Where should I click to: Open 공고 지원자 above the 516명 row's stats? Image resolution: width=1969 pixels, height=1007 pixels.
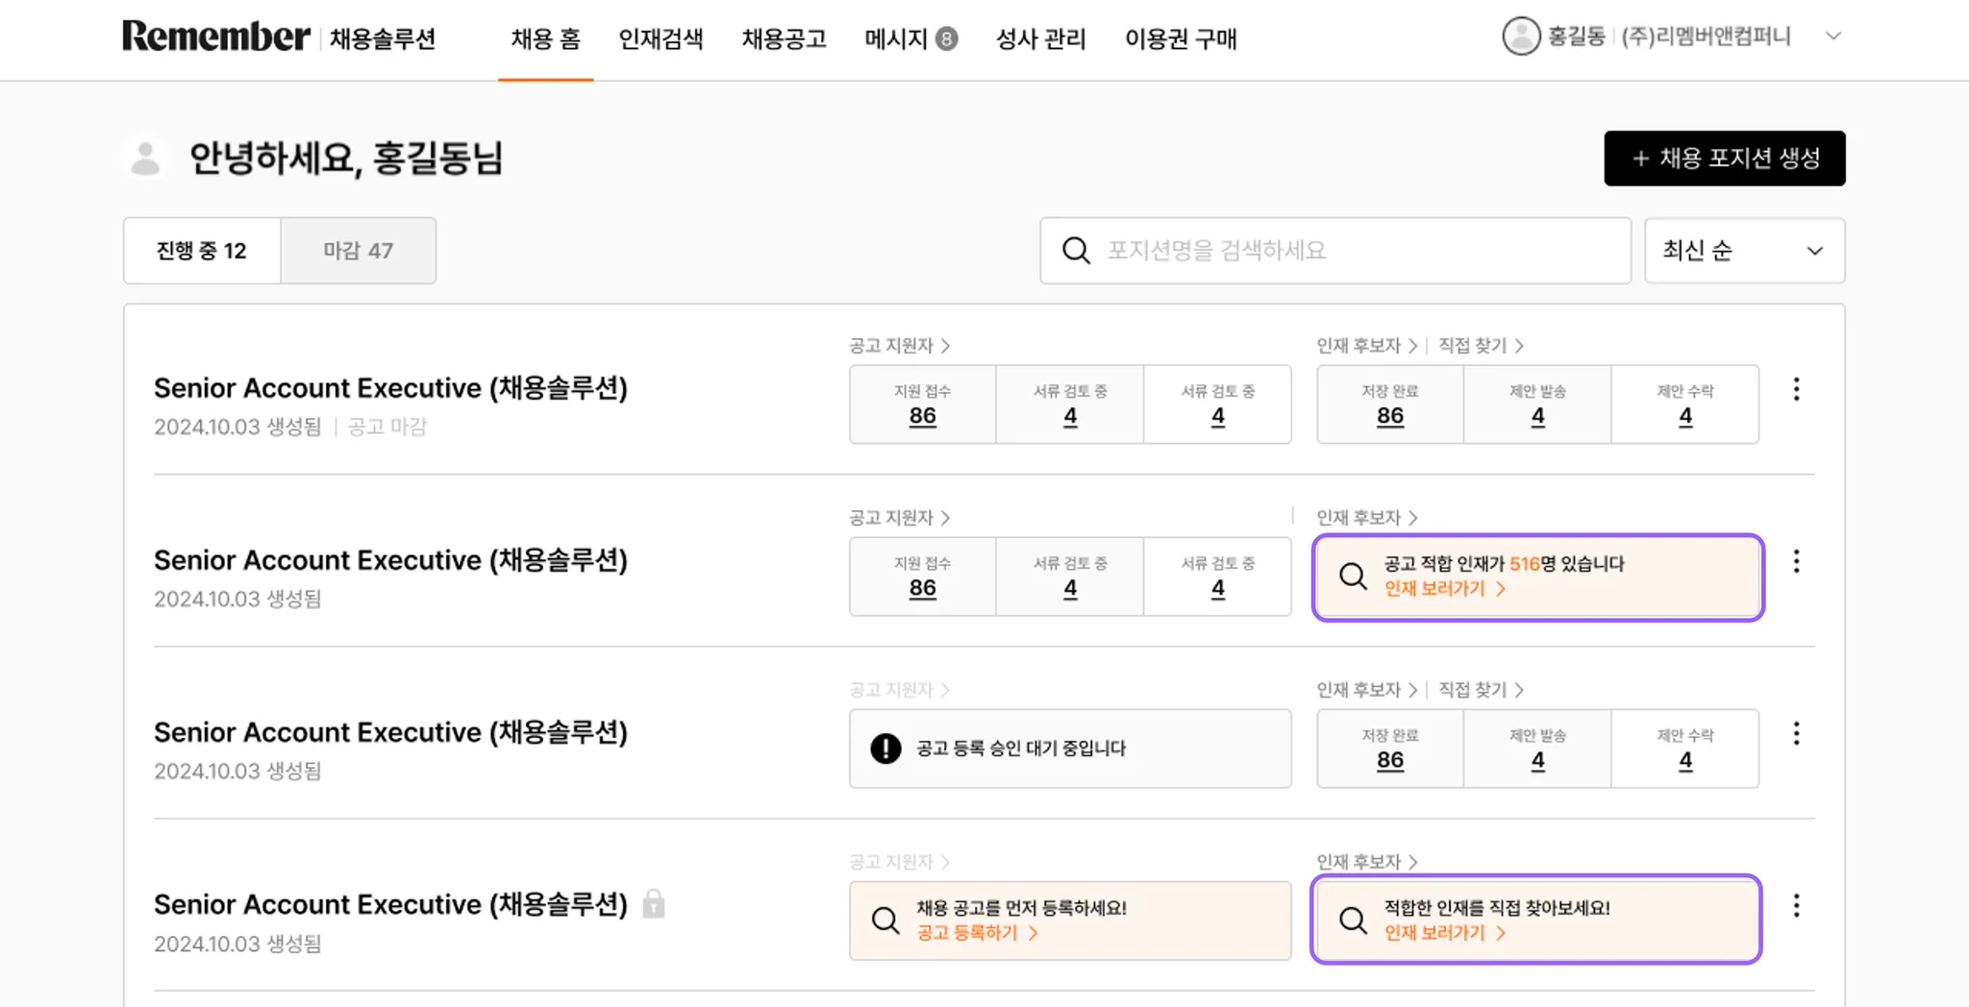[x=899, y=517]
